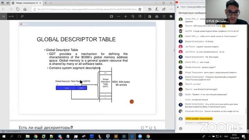Image resolution: width=249 pixels, height=140 pixels.
Task: Click the PDF vertical scrollbar handle
Action: (174, 50)
